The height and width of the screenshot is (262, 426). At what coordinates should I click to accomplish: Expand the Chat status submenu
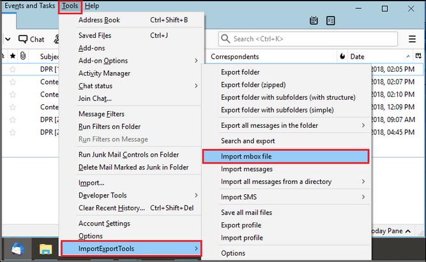[132, 86]
